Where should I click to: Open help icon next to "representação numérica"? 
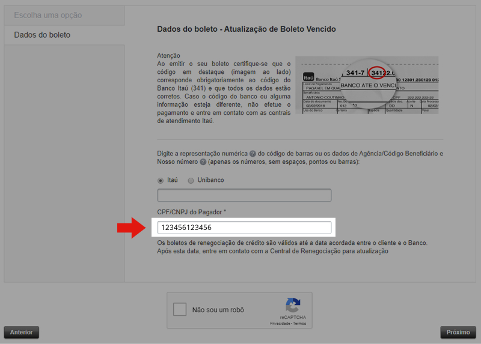[253, 154]
